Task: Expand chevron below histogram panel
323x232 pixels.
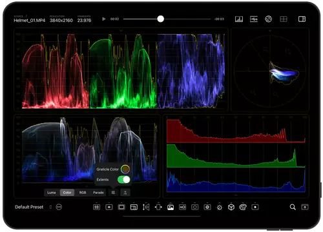Action: click(236, 195)
